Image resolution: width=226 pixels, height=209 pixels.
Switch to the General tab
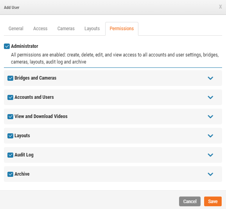16,29
